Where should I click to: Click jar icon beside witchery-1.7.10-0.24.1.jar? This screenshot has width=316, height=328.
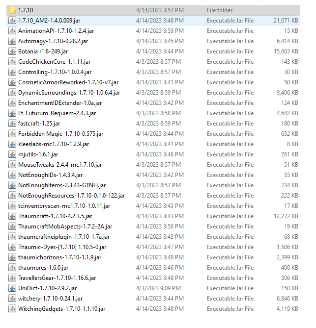[12, 298]
